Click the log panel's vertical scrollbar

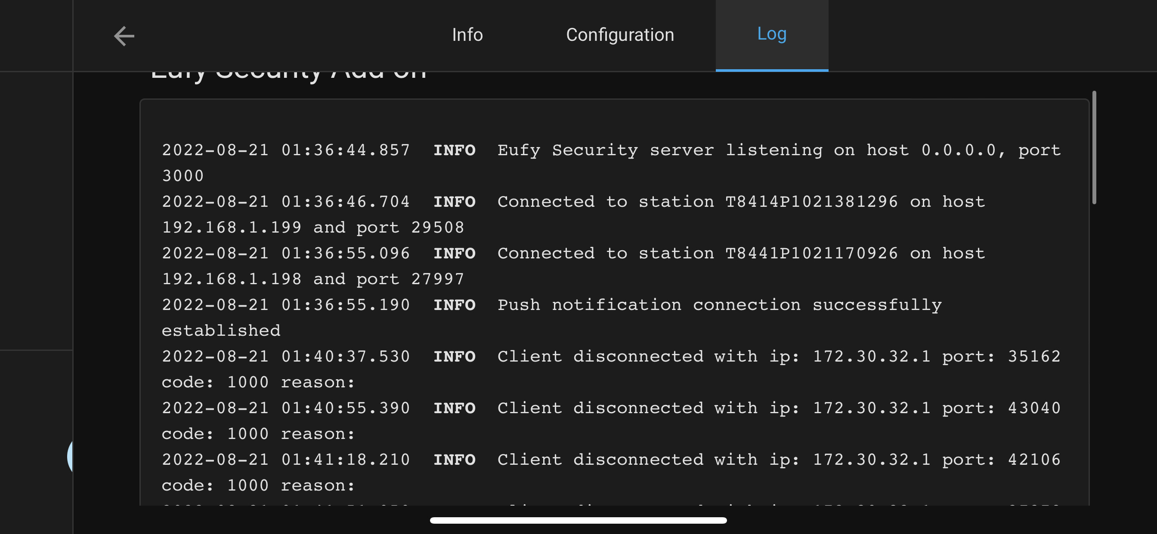pos(1094,148)
